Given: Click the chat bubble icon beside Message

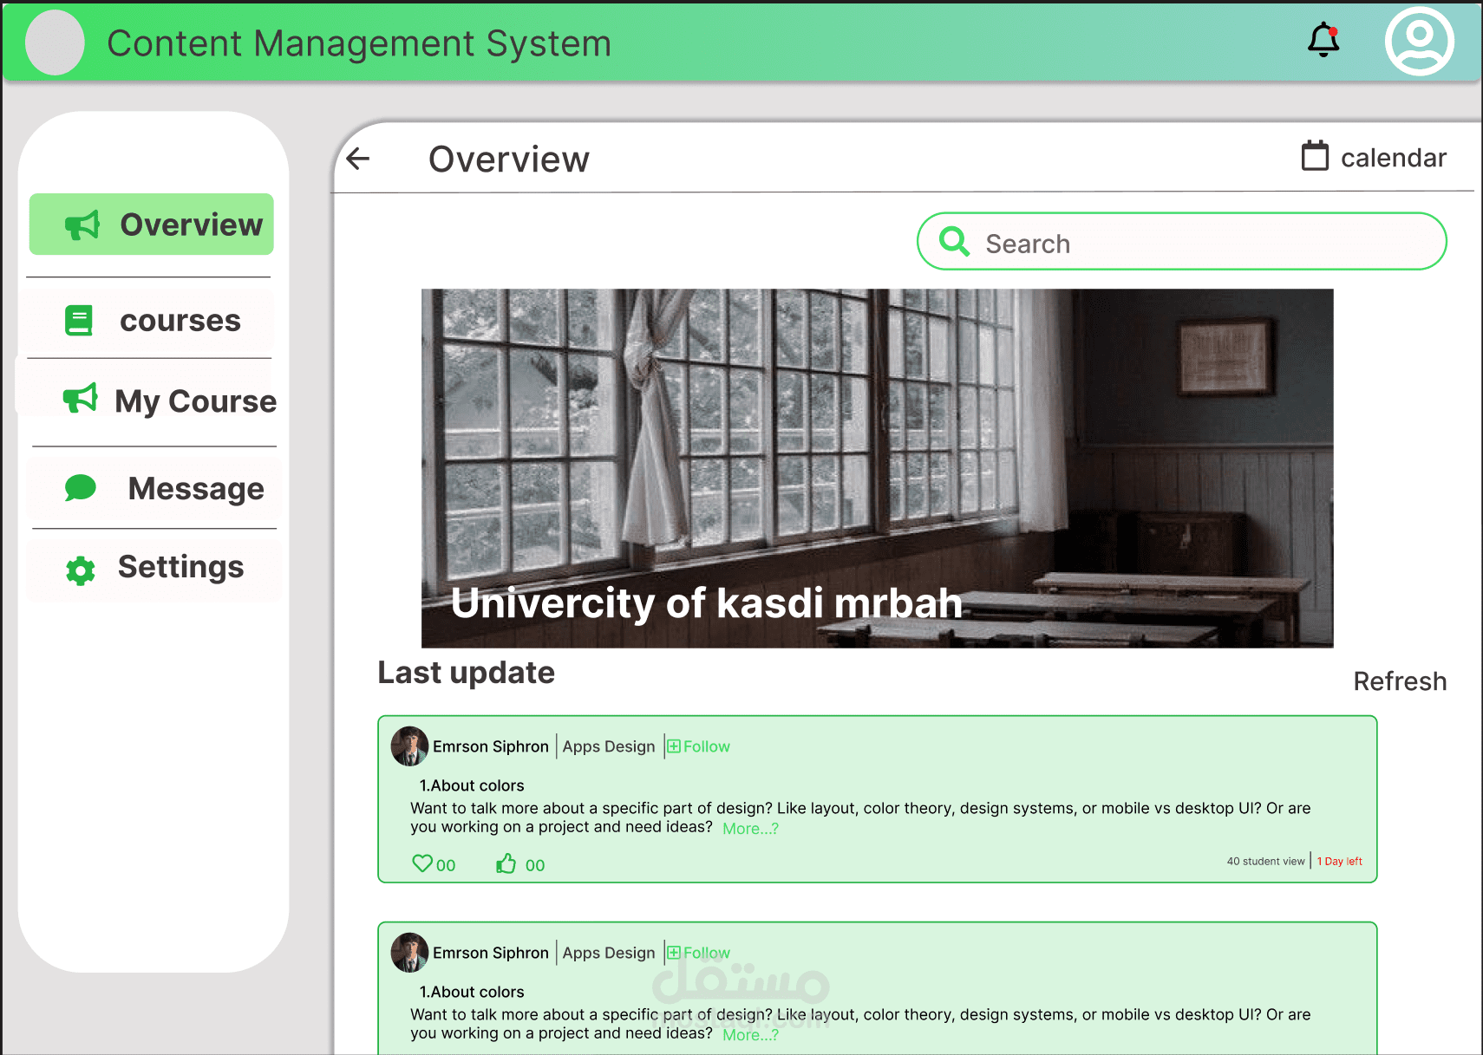Looking at the screenshot, I should coord(81,488).
